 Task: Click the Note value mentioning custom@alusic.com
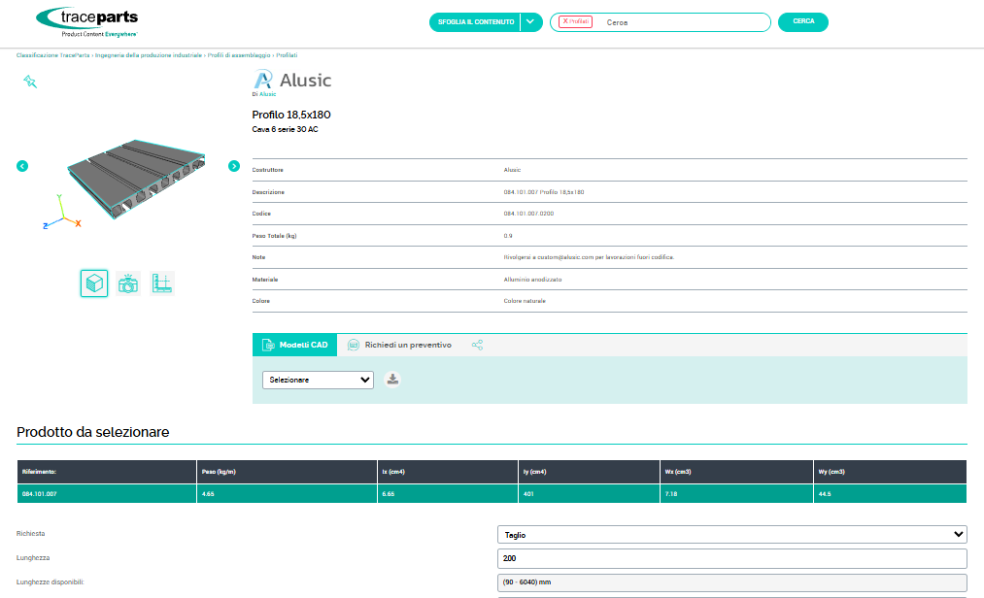[589, 257]
